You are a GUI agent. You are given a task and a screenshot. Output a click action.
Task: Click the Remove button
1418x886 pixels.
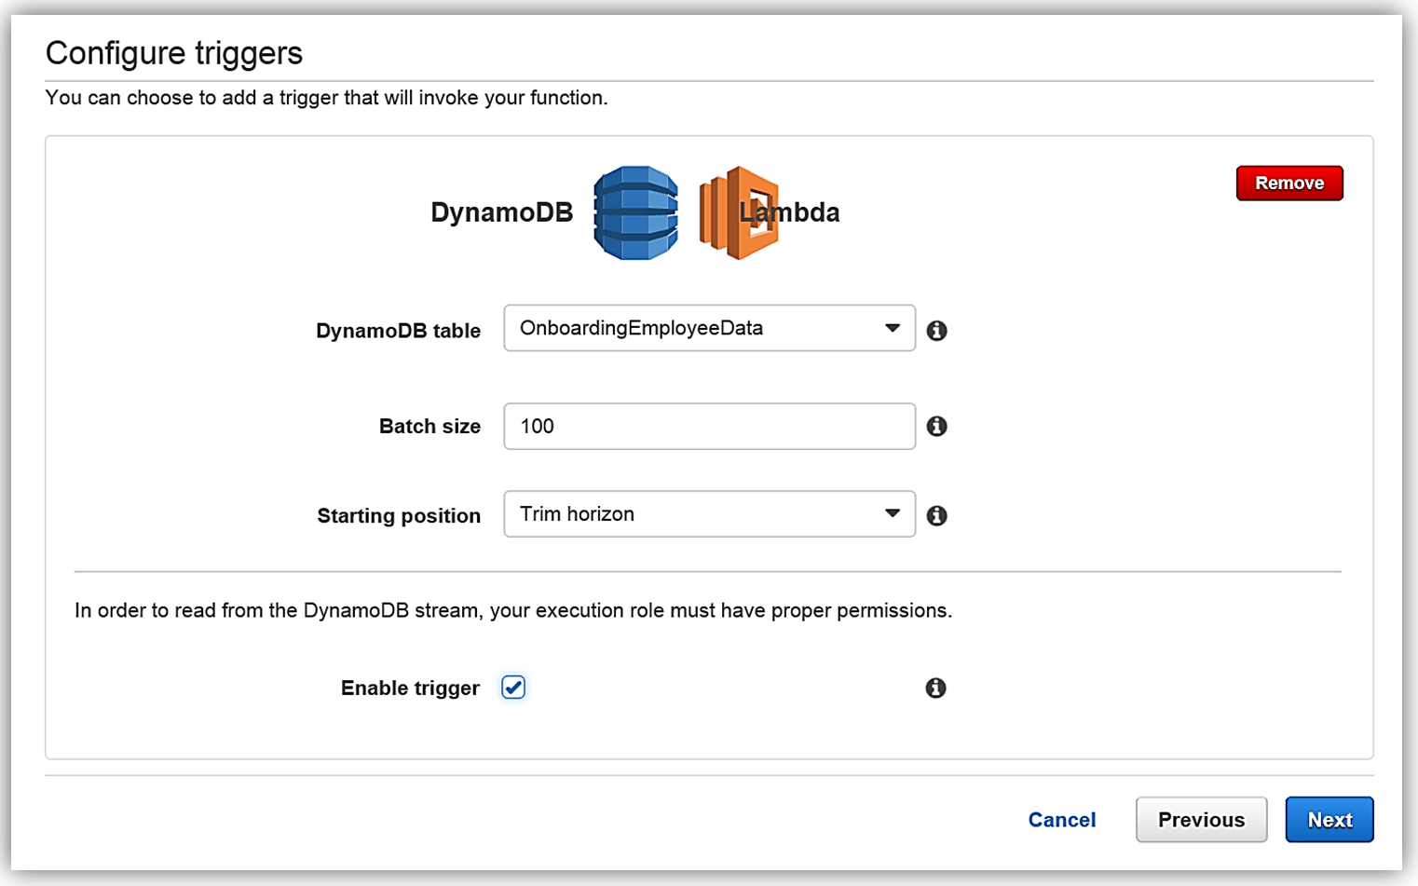[x=1288, y=183]
